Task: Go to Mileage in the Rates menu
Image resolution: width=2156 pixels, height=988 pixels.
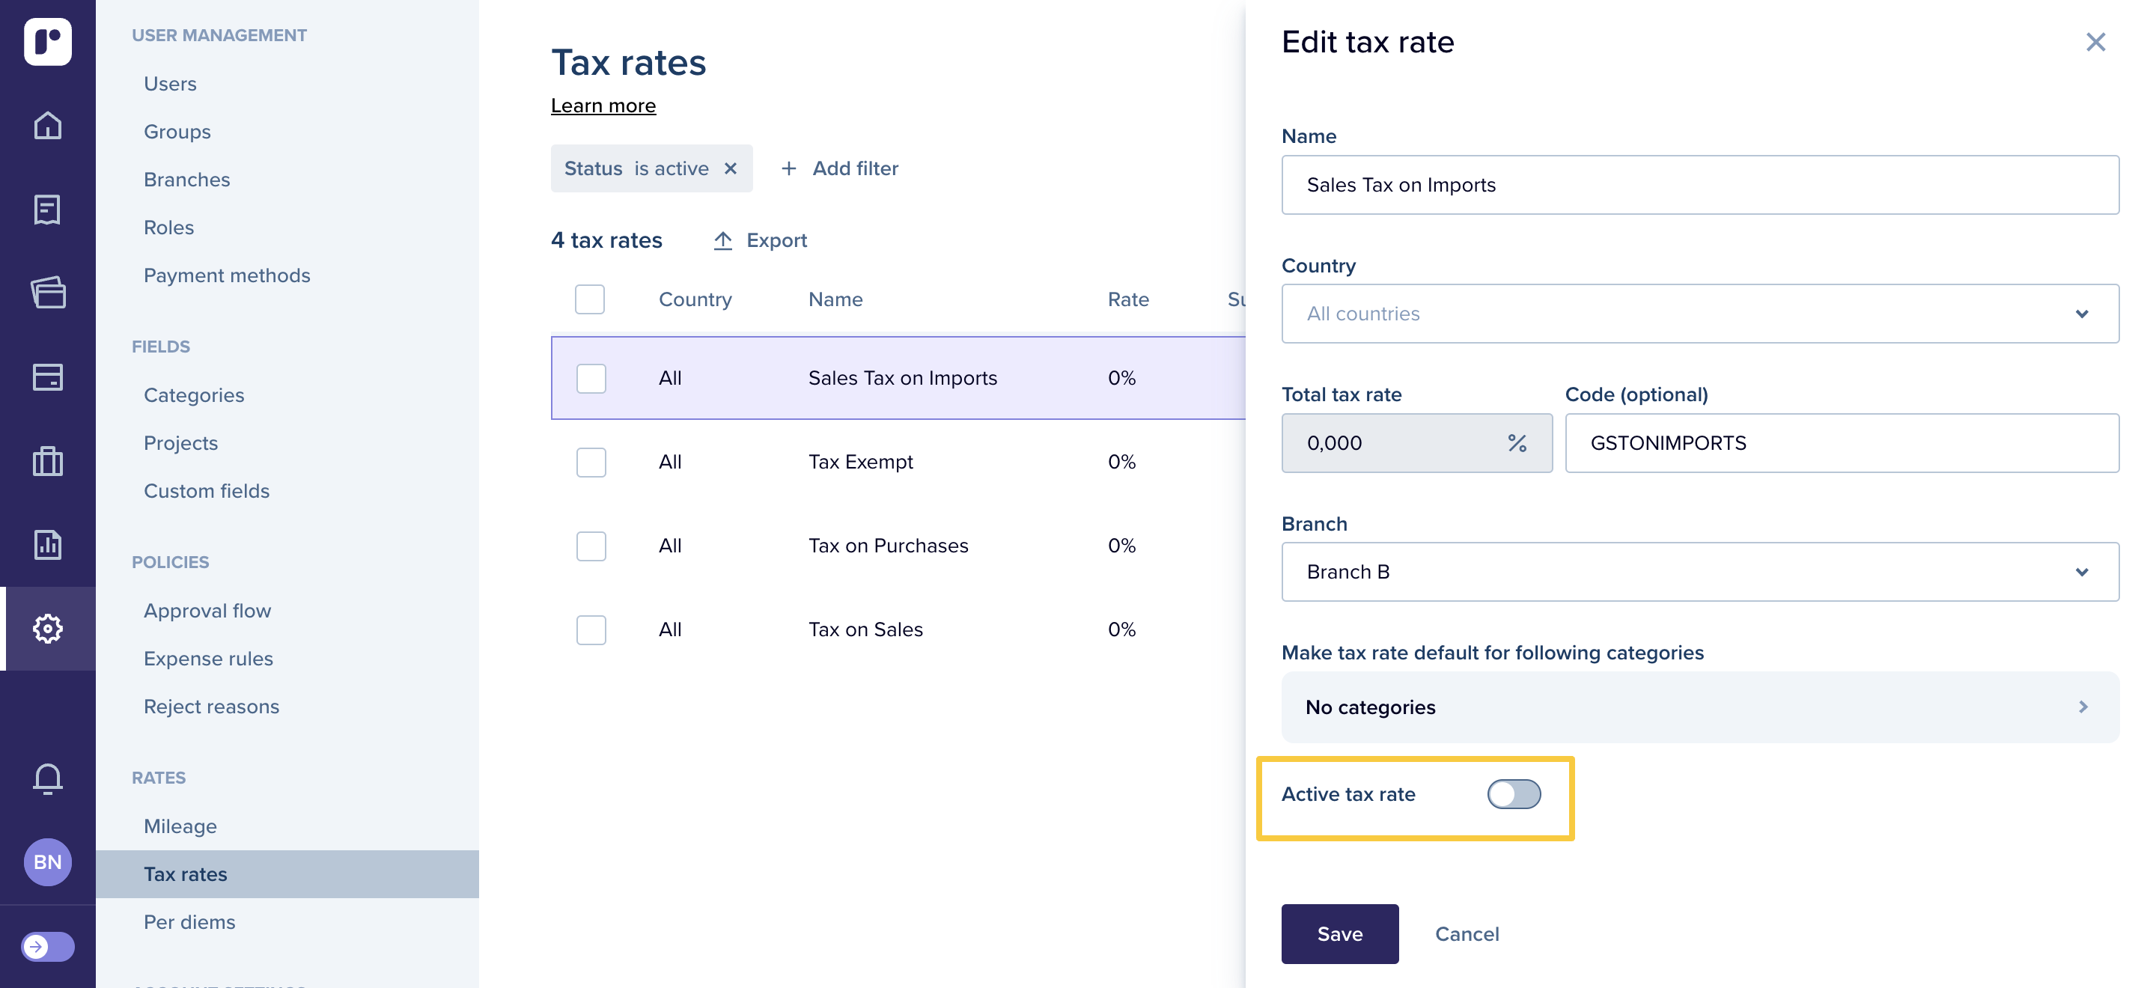Action: [180, 826]
